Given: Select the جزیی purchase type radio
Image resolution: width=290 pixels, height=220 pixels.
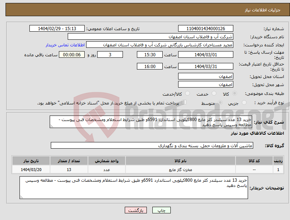Looking at the screenshot, I should click(x=244, y=103).
